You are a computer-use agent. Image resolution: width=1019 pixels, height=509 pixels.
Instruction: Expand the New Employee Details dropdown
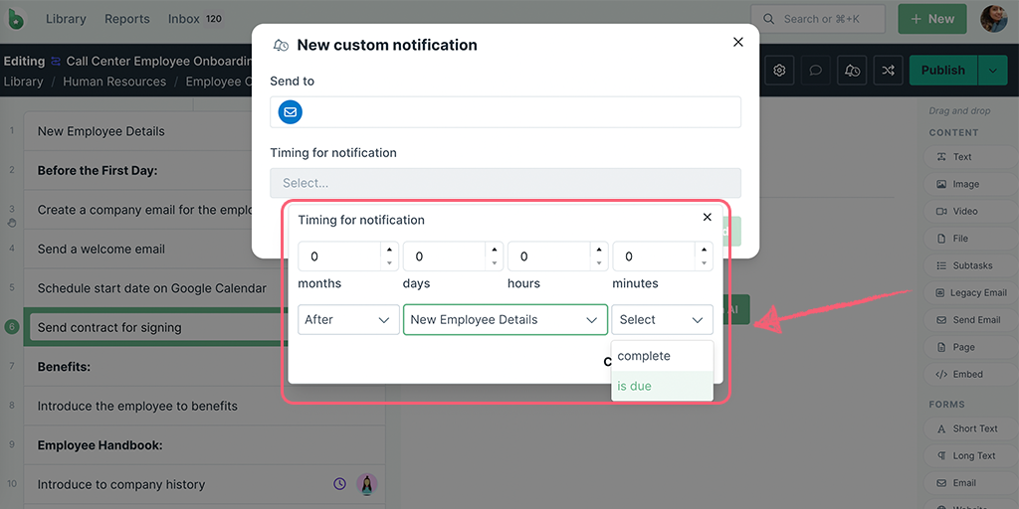click(505, 319)
